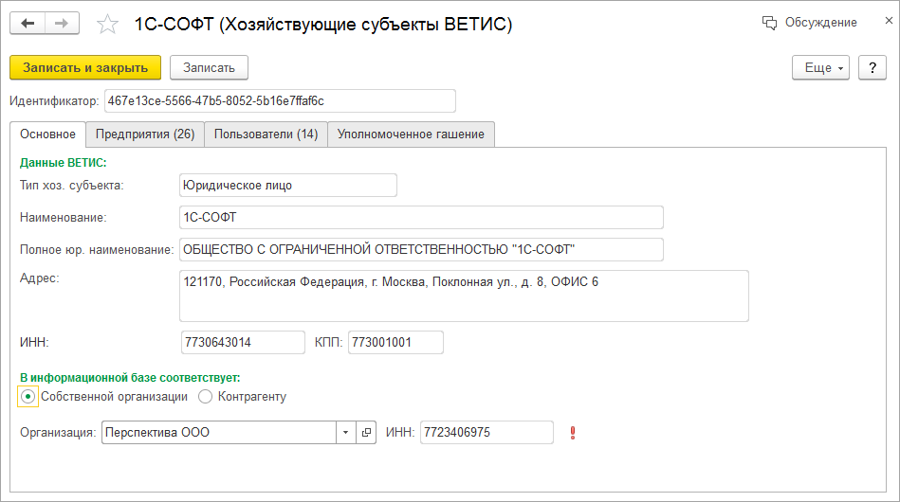Screen dimensions: 900x502
Task: Click the question mark help button
Action: (x=872, y=67)
